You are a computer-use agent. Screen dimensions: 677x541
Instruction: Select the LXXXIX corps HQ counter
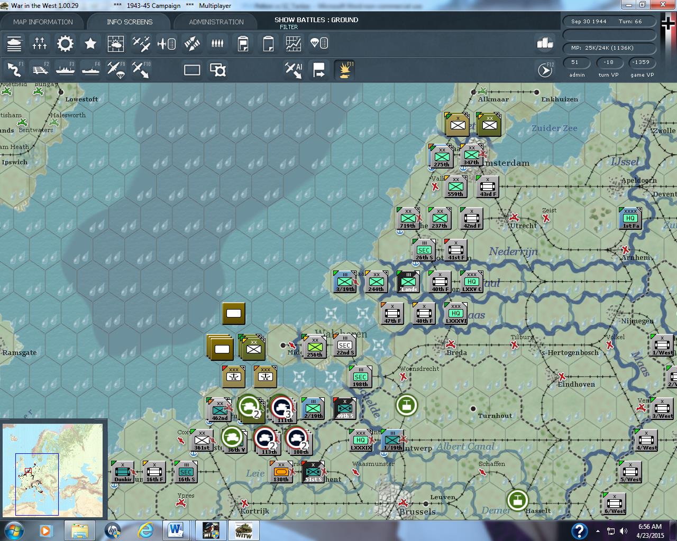pos(360,440)
